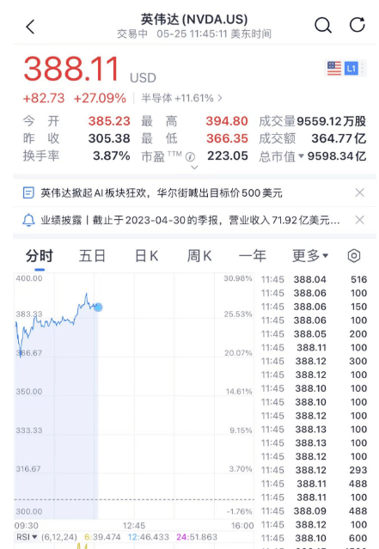
Task: Tap the US flag market icon
Action: click(333, 68)
